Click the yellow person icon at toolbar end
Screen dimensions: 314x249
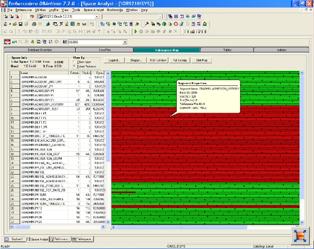pos(205,24)
